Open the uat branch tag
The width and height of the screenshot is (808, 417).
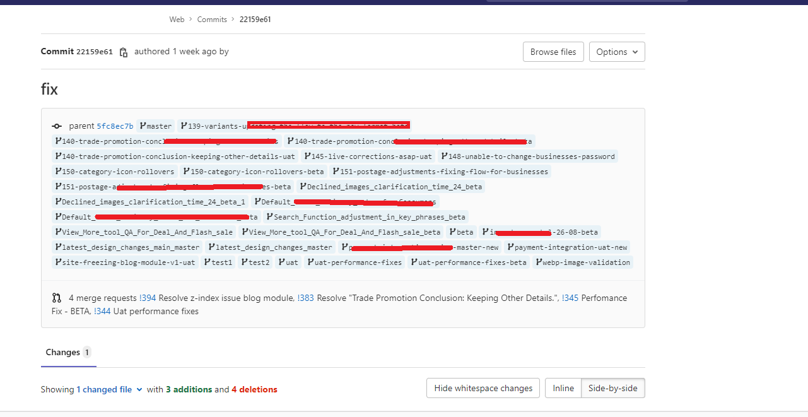pos(289,262)
